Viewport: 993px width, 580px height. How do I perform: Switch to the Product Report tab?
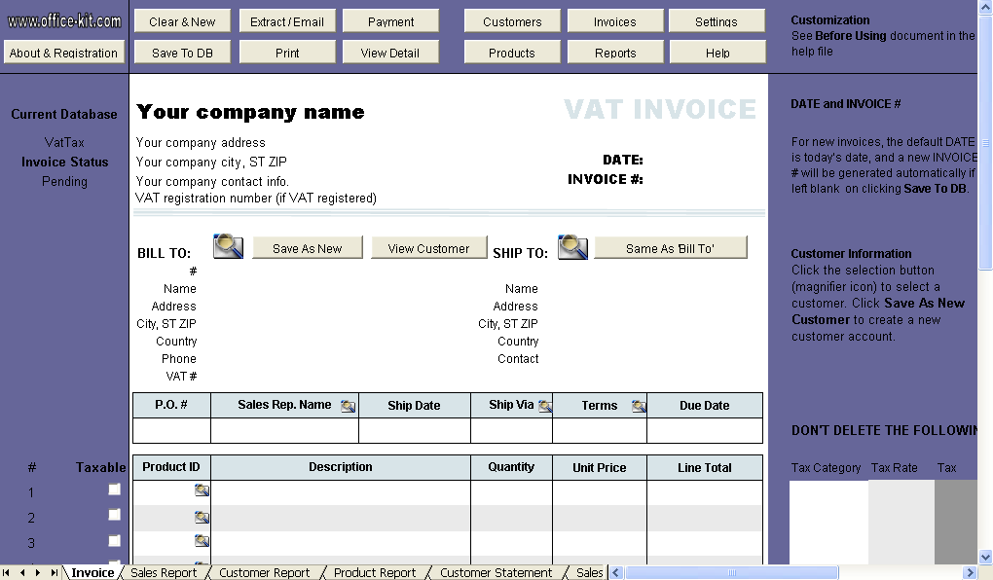click(x=374, y=572)
